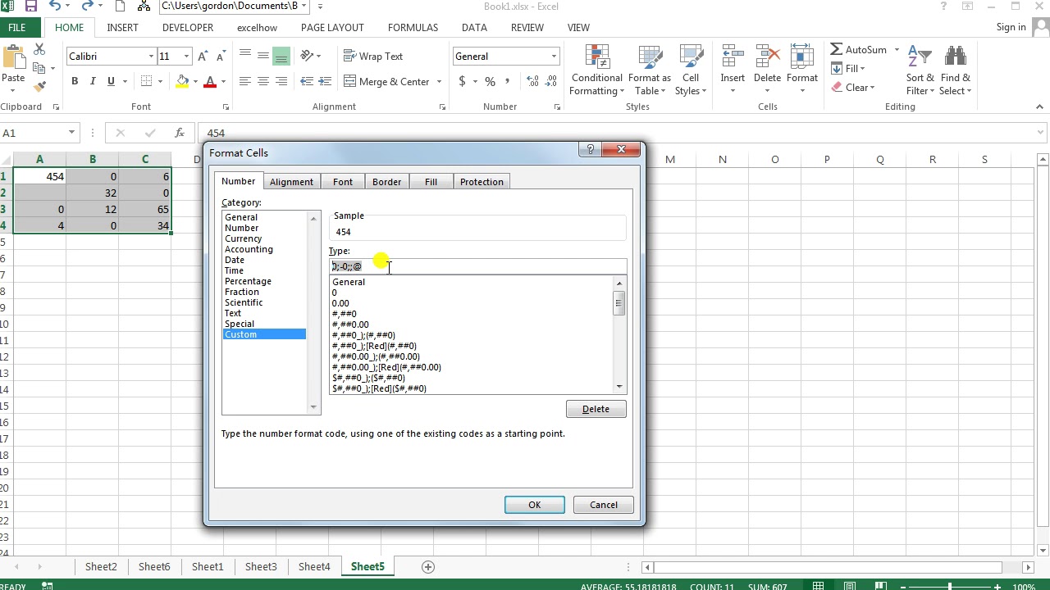
Task: Click Increase Decimal icon
Action: (532, 81)
